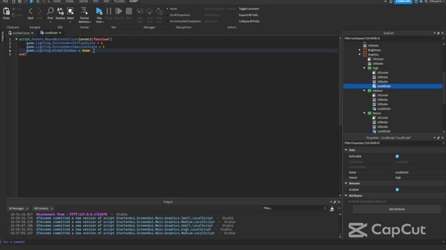This screenshot has width=446, height=250.
Task: Start playtest with Play Here button
Action: (x=99, y=11)
